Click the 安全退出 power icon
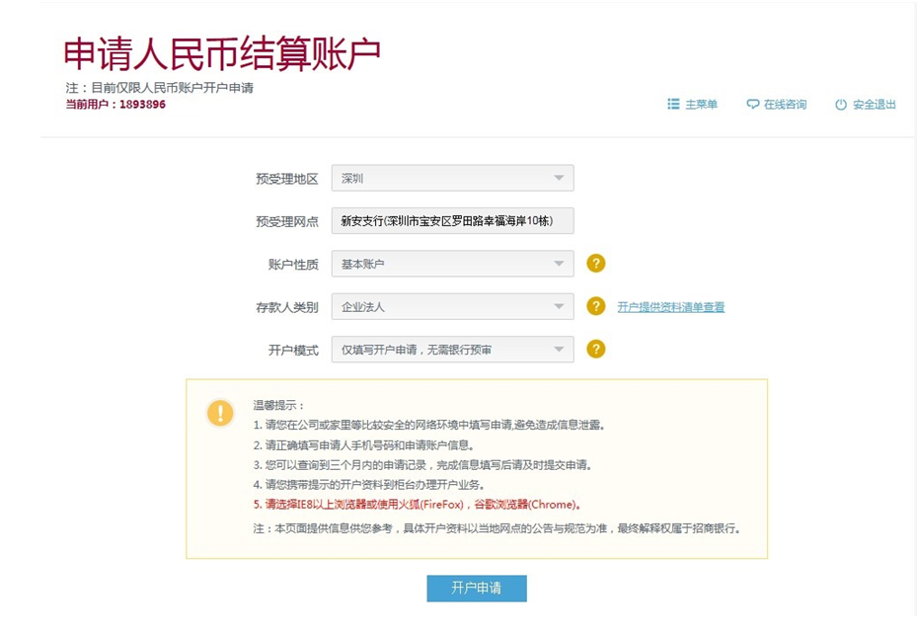This screenshot has height=638, width=917. (841, 105)
